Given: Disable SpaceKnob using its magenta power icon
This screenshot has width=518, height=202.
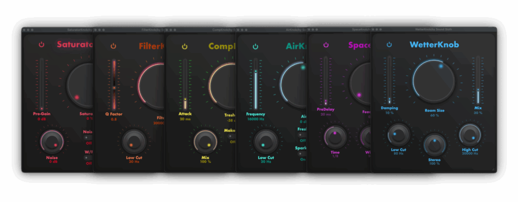Looking at the screenshot, I should point(326,45).
